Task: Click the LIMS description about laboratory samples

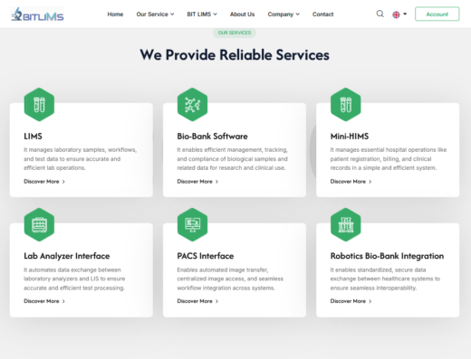Action: click(x=81, y=159)
